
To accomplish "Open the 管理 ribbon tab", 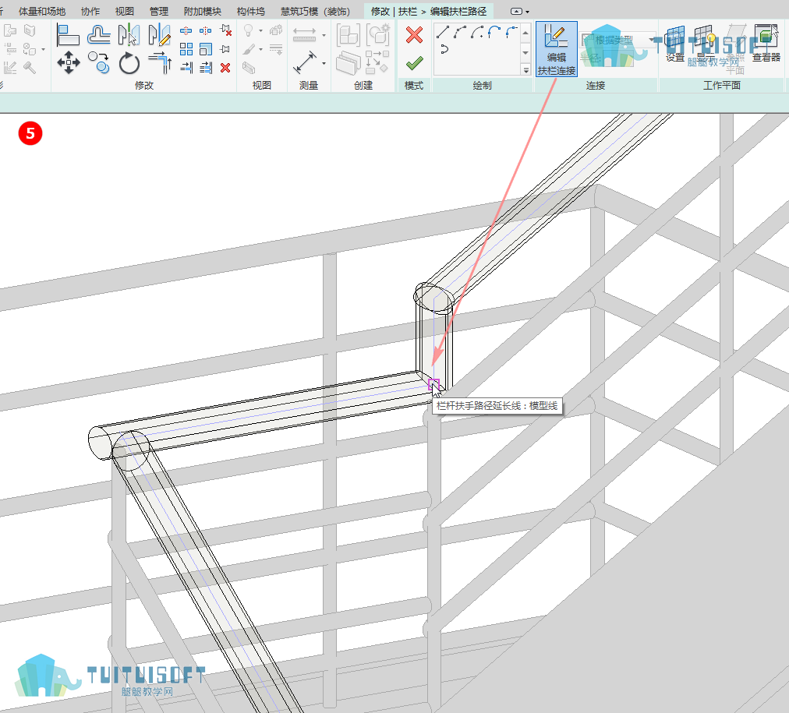I will [159, 11].
